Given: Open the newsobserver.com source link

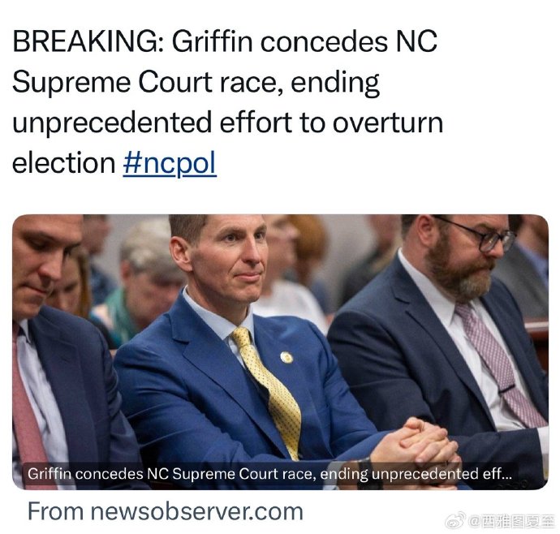Looking at the screenshot, I should [x=166, y=512].
